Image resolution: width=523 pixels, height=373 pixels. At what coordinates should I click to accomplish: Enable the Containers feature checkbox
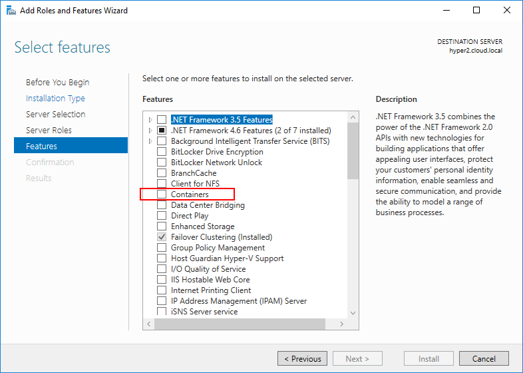pos(162,194)
